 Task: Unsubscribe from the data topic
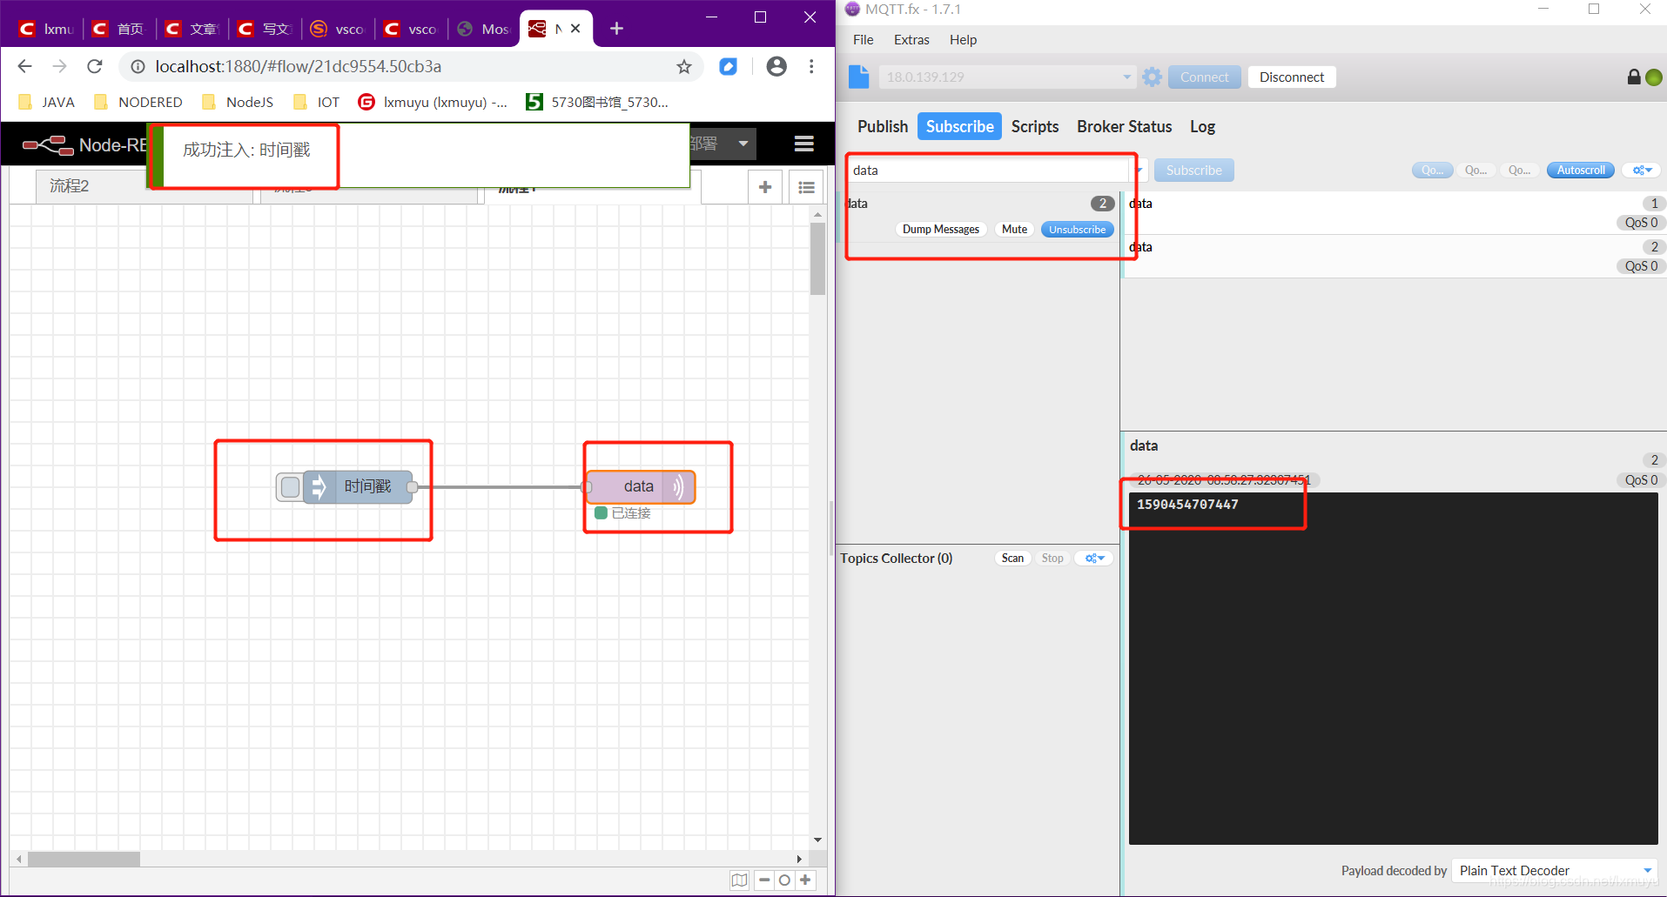[x=1077, y=229]
